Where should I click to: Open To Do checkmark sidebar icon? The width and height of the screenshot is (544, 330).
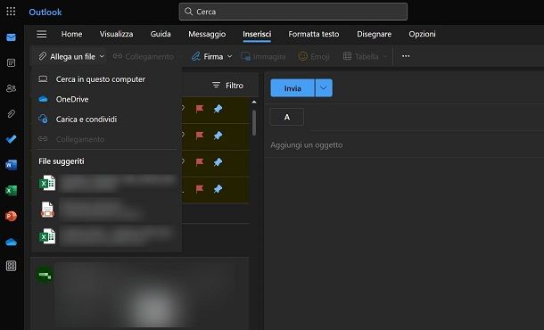pyautogui.click(x=11, y=139)
